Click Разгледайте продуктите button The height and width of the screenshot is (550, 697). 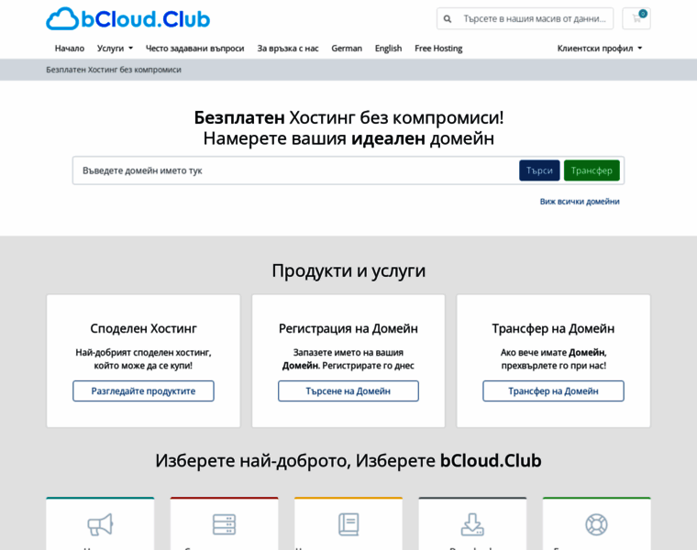click(144, 390)
